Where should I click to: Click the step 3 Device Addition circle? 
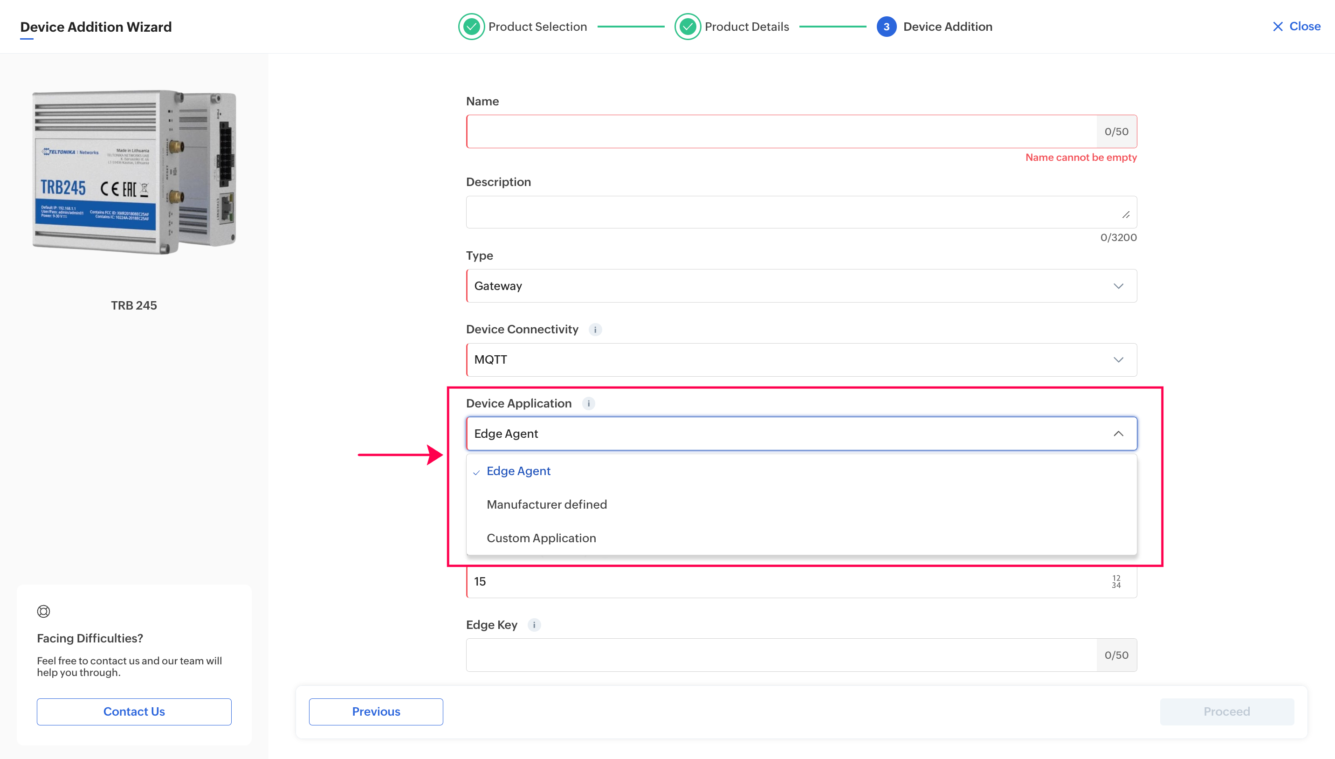886,27
